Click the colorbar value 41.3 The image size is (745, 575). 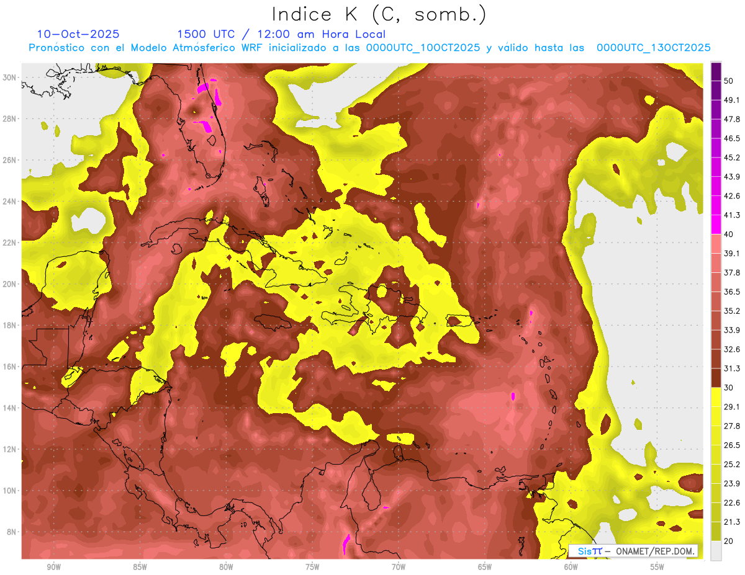tap(732, 215)
